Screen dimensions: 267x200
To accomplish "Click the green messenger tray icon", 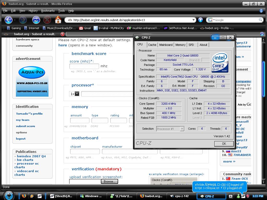I will coord(238,196).
